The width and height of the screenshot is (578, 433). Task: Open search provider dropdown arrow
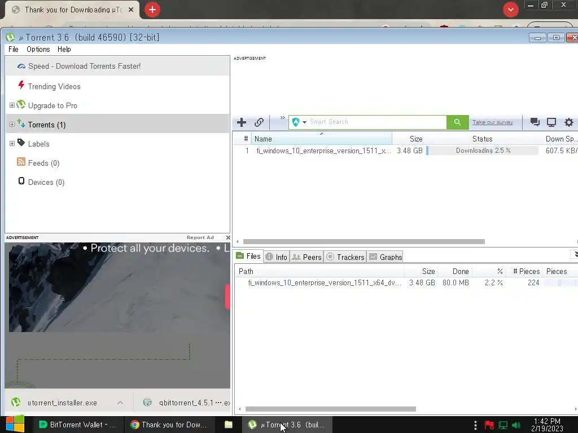click(x=304, y=122)
